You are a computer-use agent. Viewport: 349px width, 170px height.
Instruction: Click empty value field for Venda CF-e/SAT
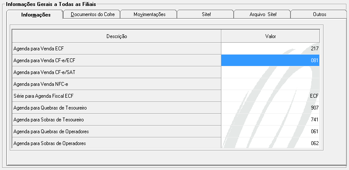[x=270, y=72]
